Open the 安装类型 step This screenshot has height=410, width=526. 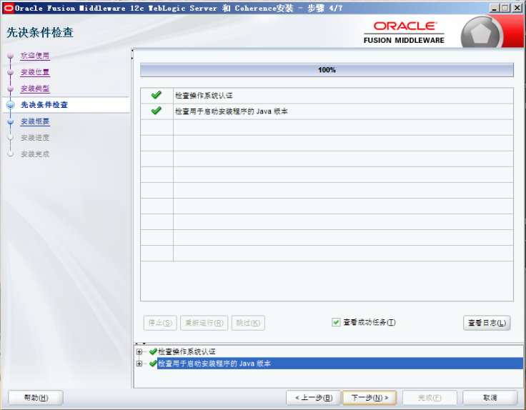coord(35,89)
